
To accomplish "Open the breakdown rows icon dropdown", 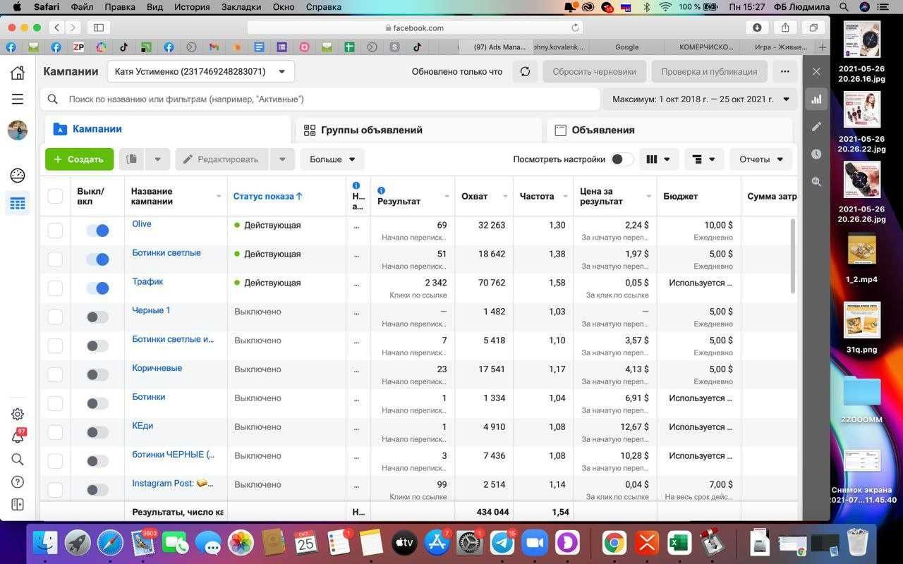I will tap(704, 159).
